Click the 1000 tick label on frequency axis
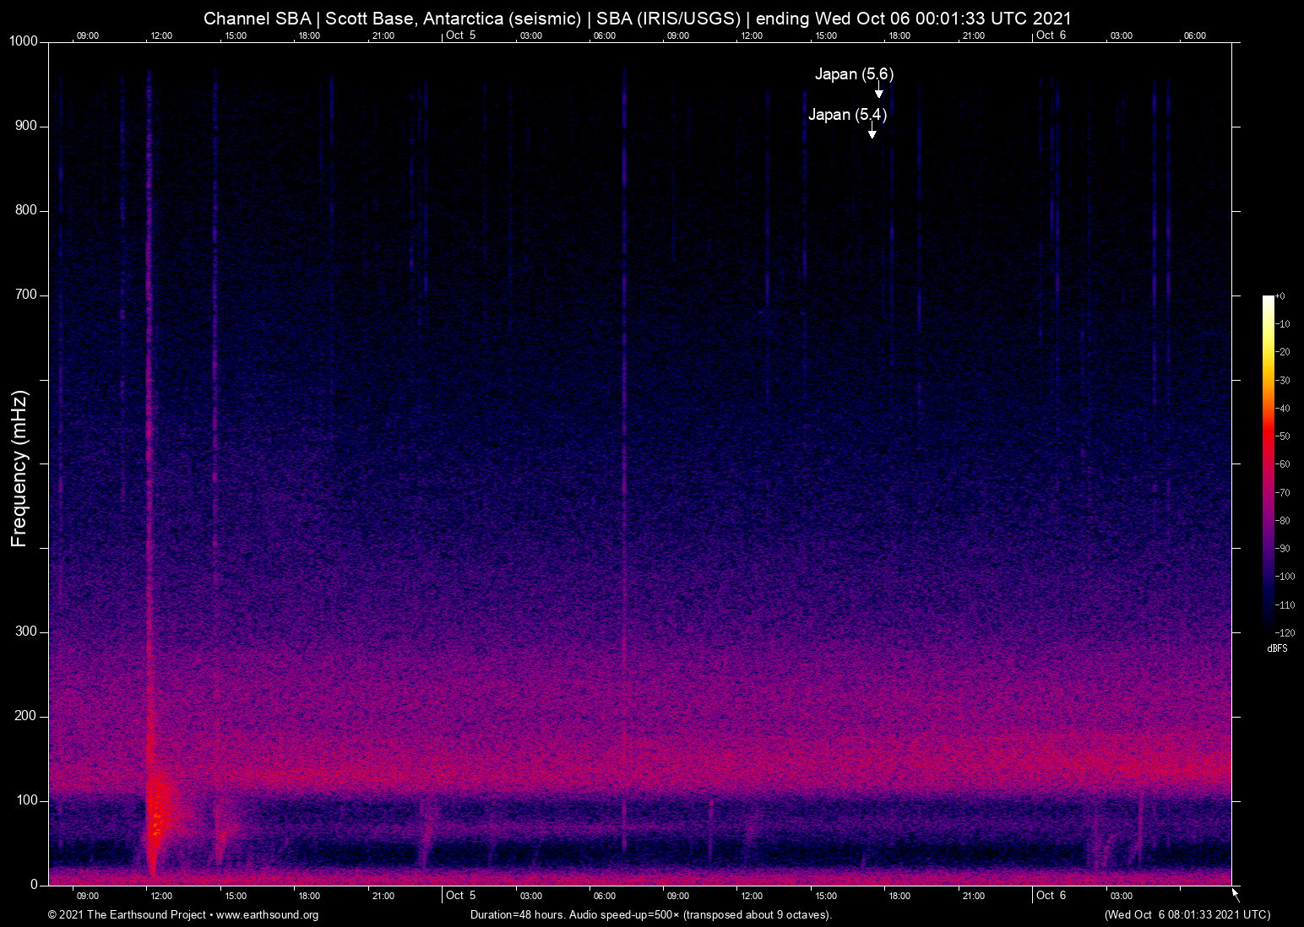The width and height of the screenshot is (1304, 927). coord(24,41)
